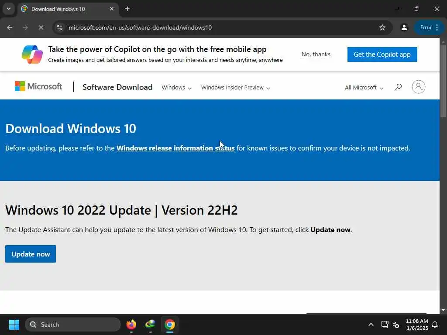Viewport: 447px width, 335px height.
Task: Dismiss banner with No, thanks
Action: 316,55
